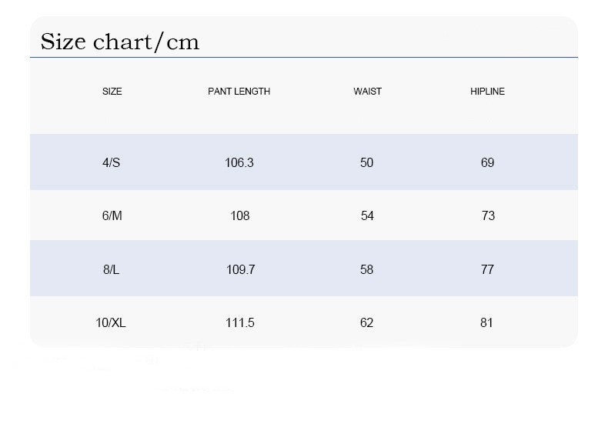The width and height of the screenshot is (608, 434).
Task: Select hipline value 81
Action: tap(486, 322)
